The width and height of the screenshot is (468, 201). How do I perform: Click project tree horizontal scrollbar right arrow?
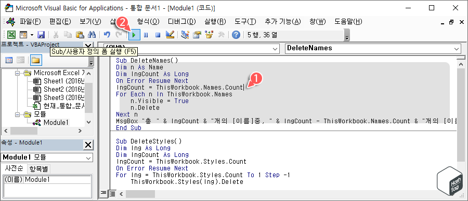pos(80,131)
